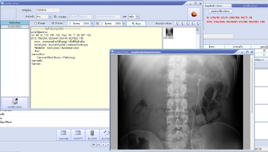Click the patient ID field 1000018
268x152 pixels.
pos(48,10)
